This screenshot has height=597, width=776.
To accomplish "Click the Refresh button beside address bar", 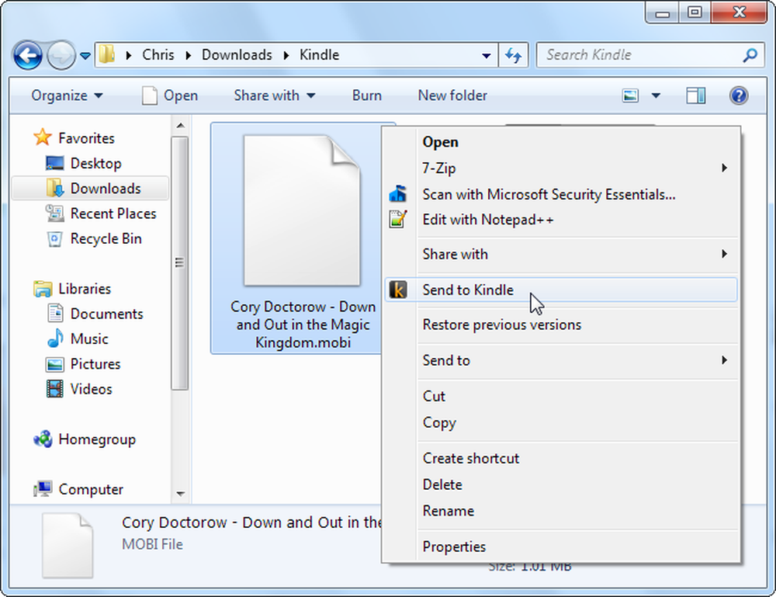I will (513, 55).
